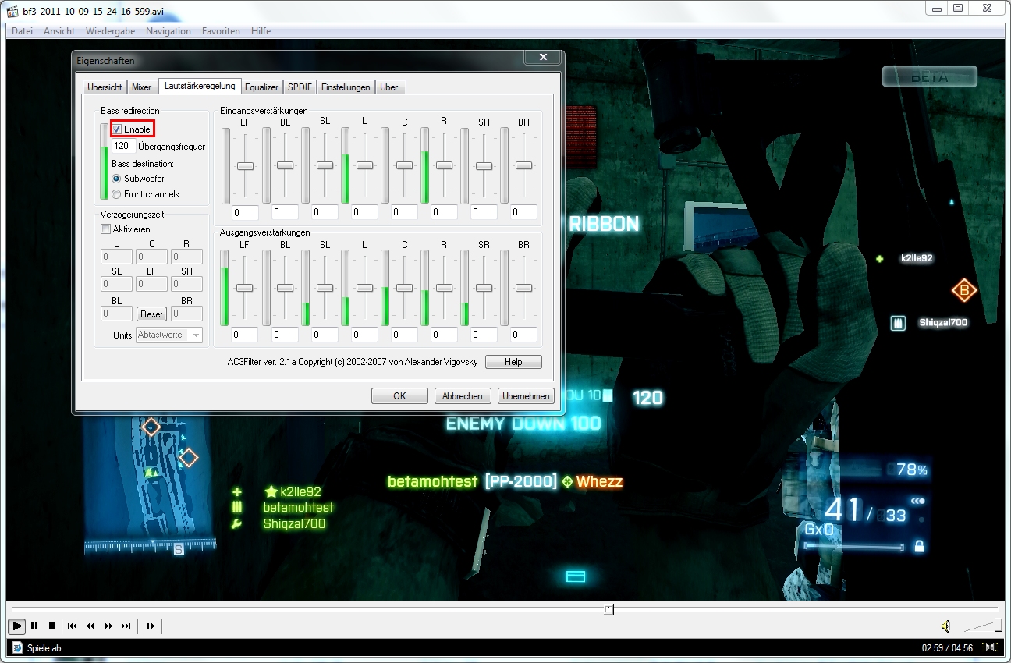Click the Eingangsverstärkungen group label

tap(264, 111)
